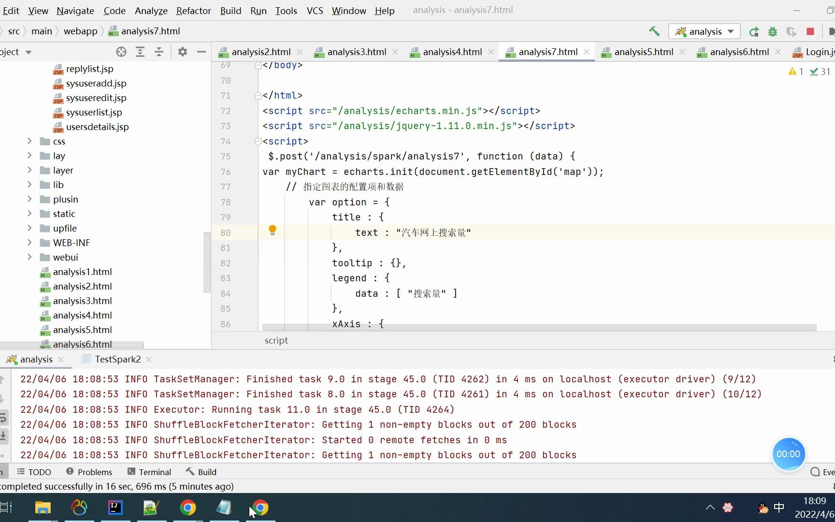Image resolution: width=835 pixels, height=522 pixels.
Task: Open the VCS menu
Action: click(x=315, y=11)
